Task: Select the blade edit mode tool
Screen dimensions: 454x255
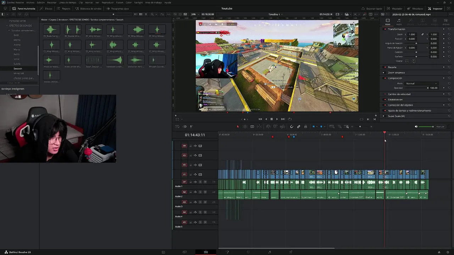Action: click(x=252, y=126)
